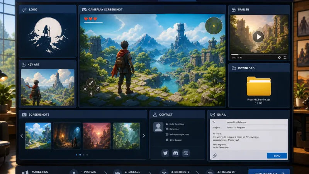
Task: Click the tag icon beside LOGO
Action: tap(24, 9)
